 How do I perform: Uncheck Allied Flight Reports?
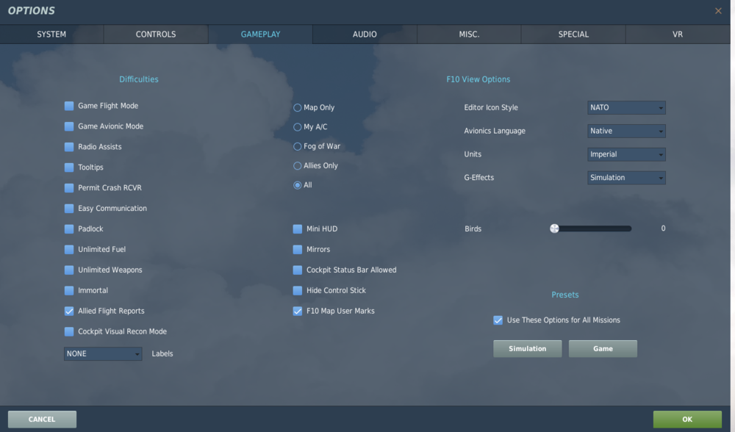click(69, 311)
